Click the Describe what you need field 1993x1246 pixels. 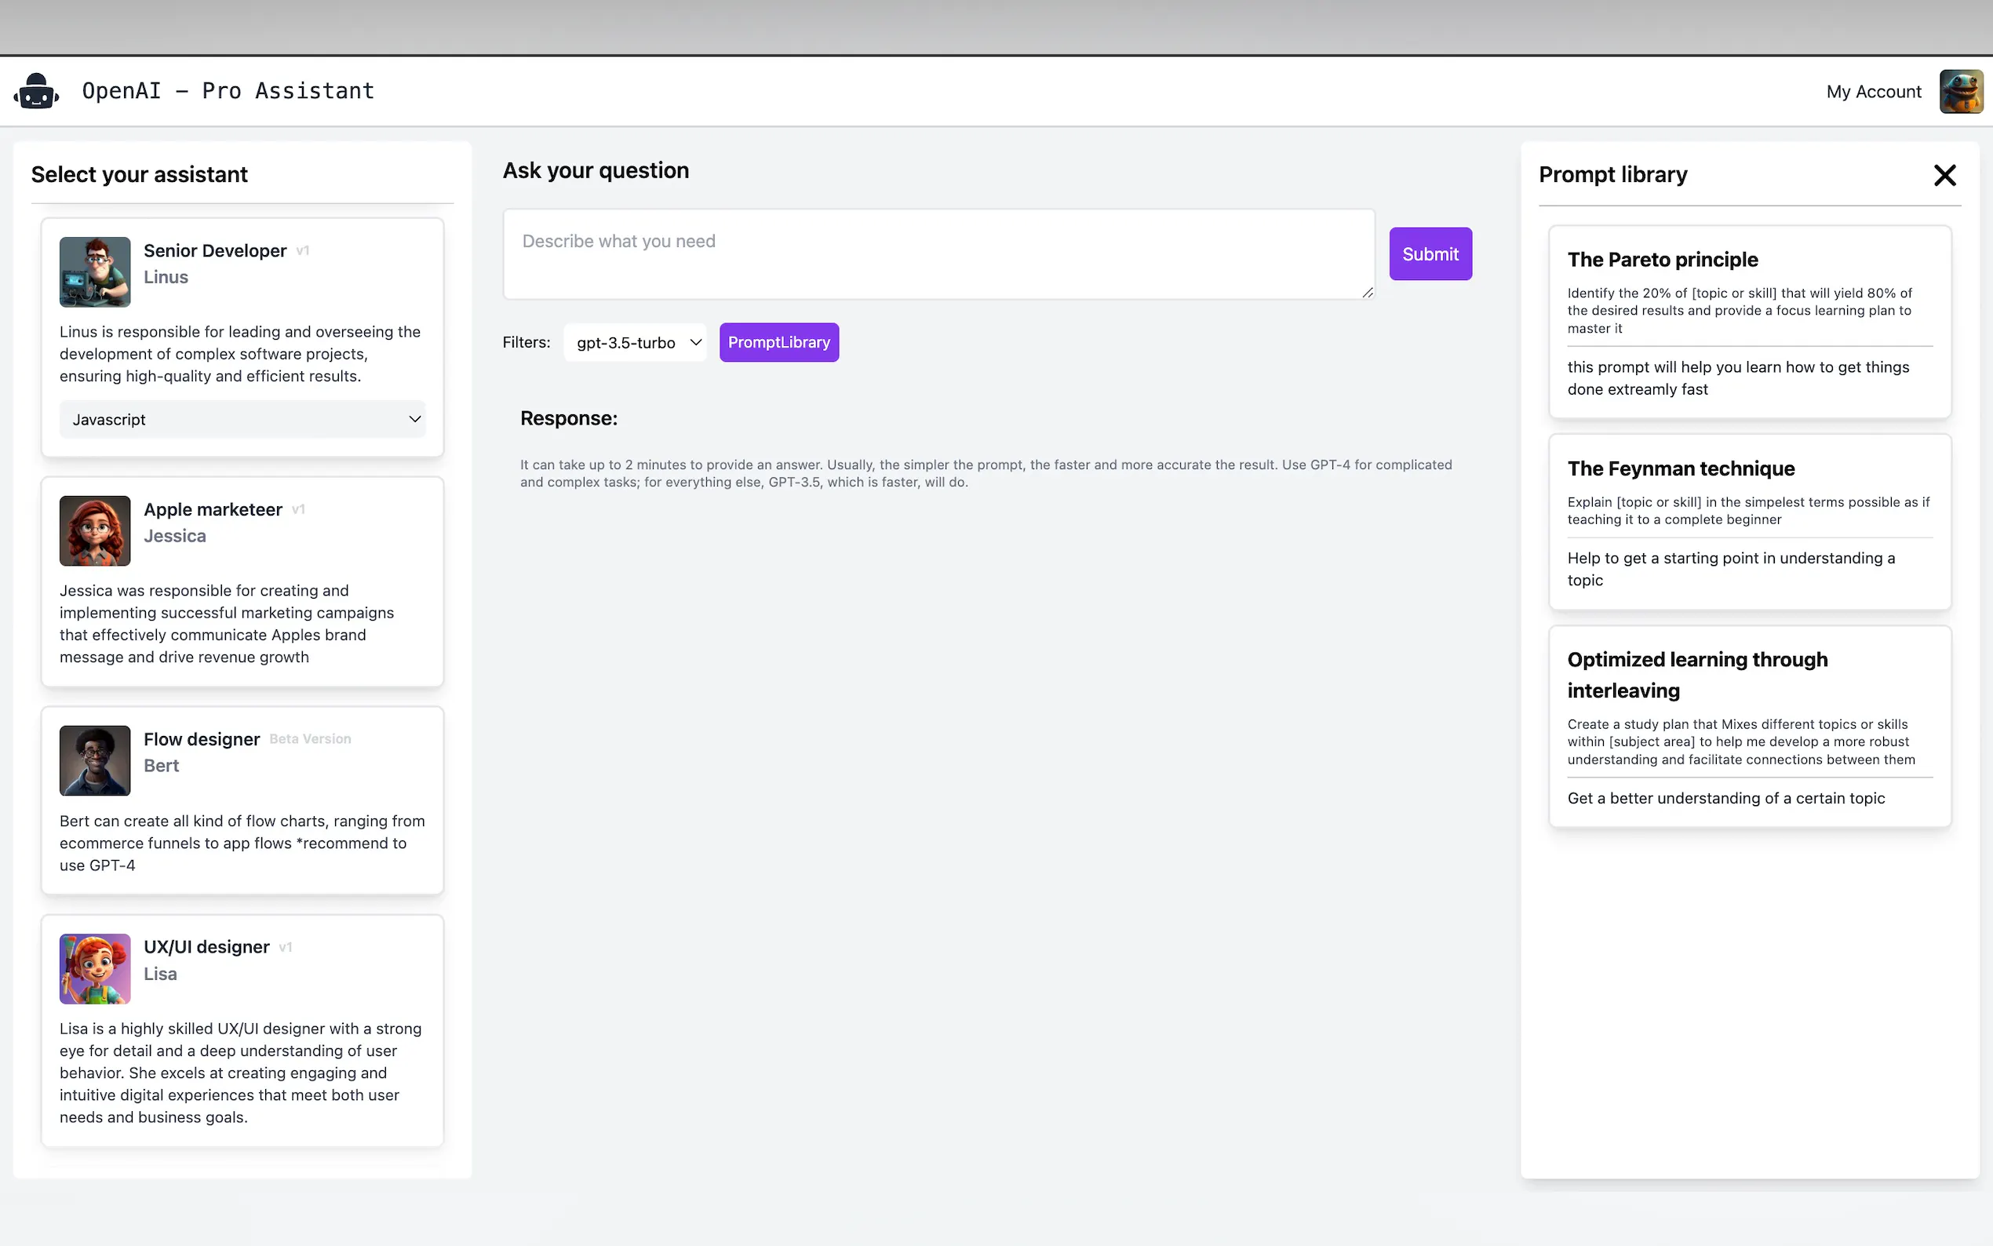(x=938, y=253)
